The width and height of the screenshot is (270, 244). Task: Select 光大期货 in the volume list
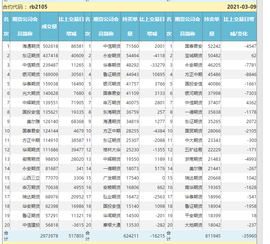(x=31, y=93)
